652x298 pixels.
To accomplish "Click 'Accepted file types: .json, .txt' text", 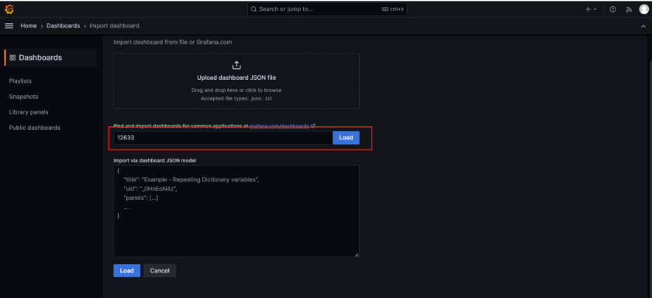I will tap(236, 98).
